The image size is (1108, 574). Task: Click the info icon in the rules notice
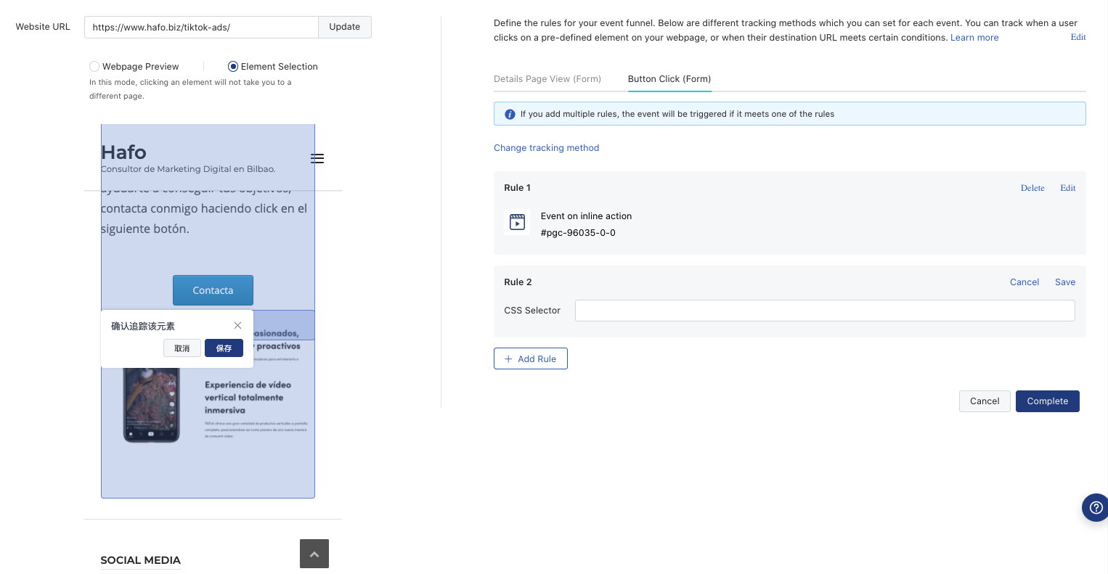click(510, 114)
